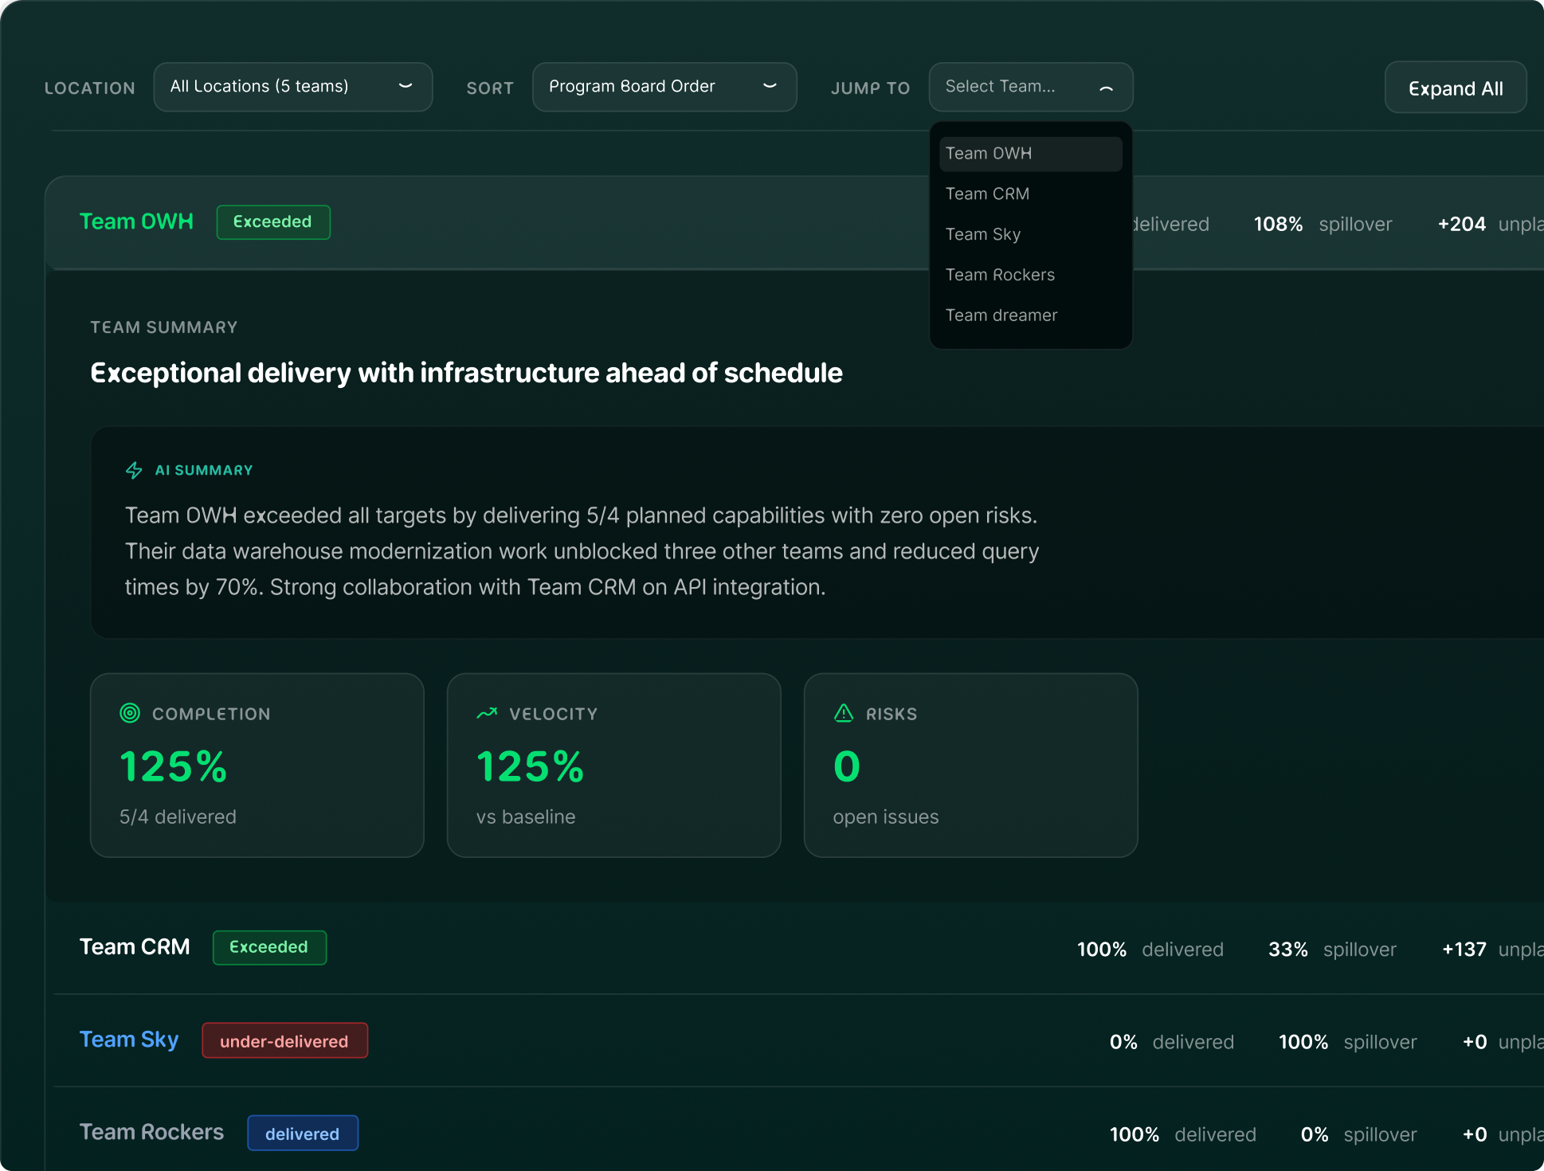Click the Exceptional delivery summary headline
This screenshot has height=1171, width=1544.
[x=466, y=373]
